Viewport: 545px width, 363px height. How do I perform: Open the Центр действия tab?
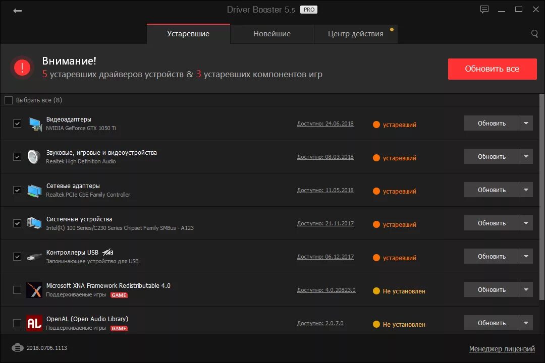click(x=356, y=34)
